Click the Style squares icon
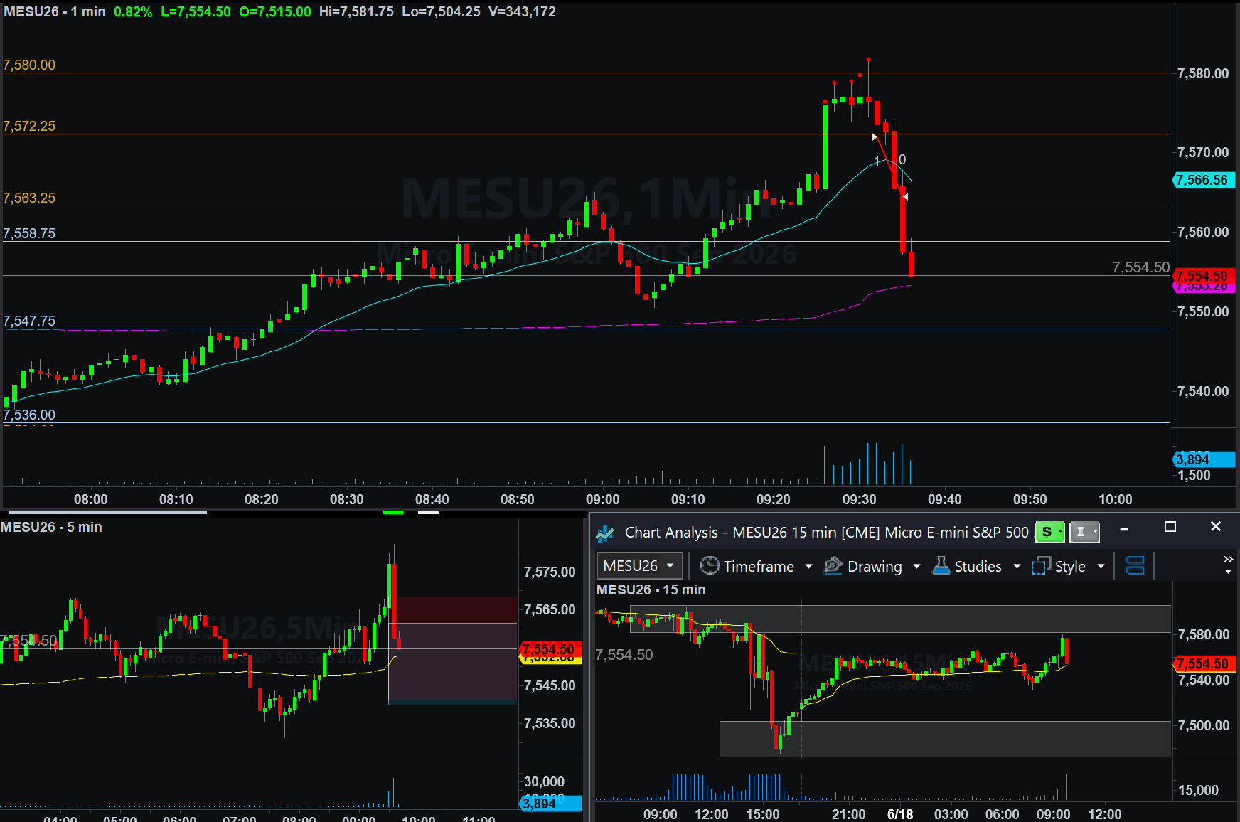 [x=1041, y=565]
